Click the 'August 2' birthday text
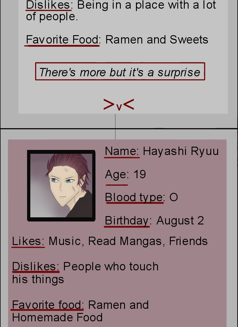This screenshot has width=238, height=327. click(x=180, y=221)
